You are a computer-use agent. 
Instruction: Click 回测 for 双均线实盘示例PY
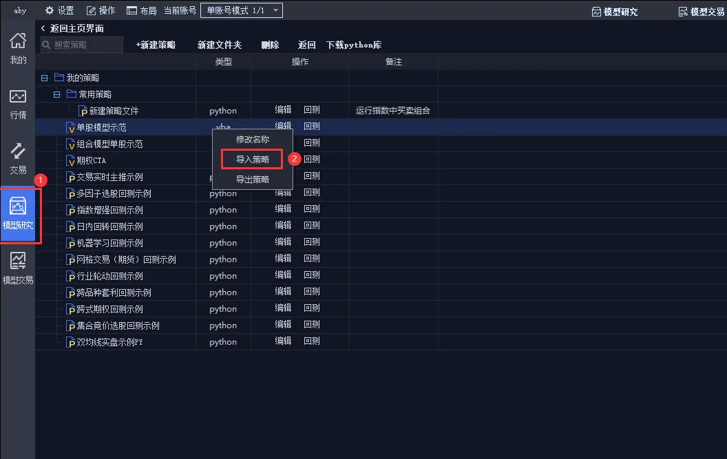(312, 341)
